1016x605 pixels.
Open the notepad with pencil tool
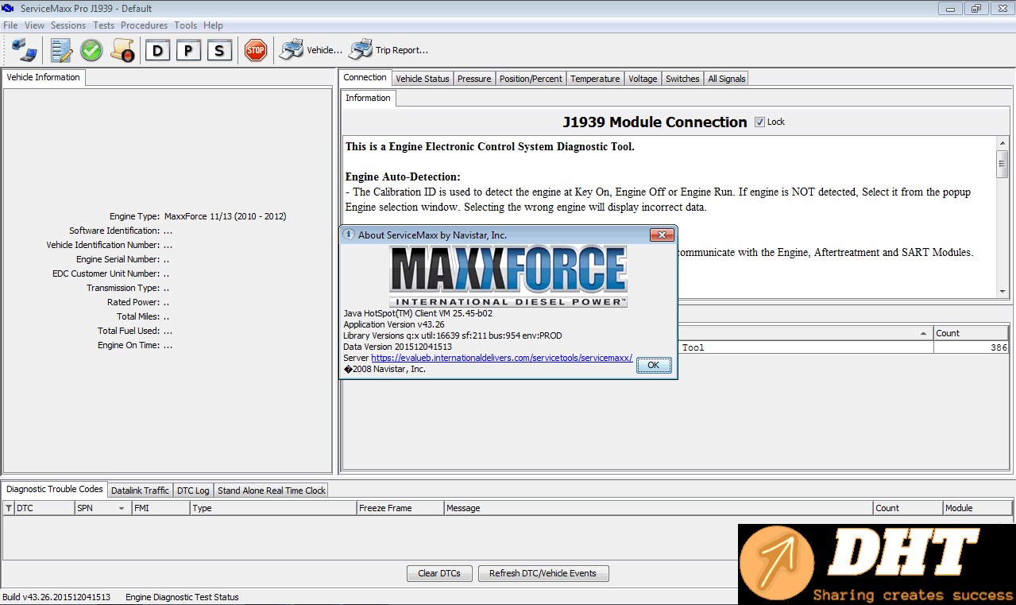tap(61, 50)
